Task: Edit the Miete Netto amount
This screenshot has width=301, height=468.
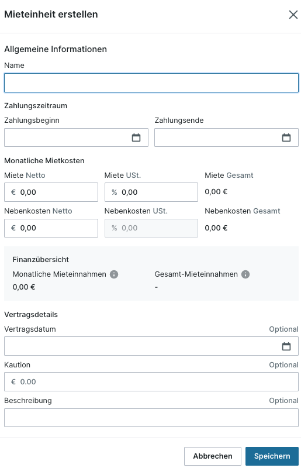Action: click(x=51, y=192)
